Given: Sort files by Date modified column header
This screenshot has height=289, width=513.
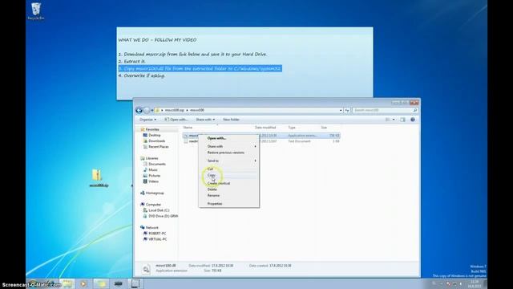Looking at the screenshot, I should pos(265,128).
